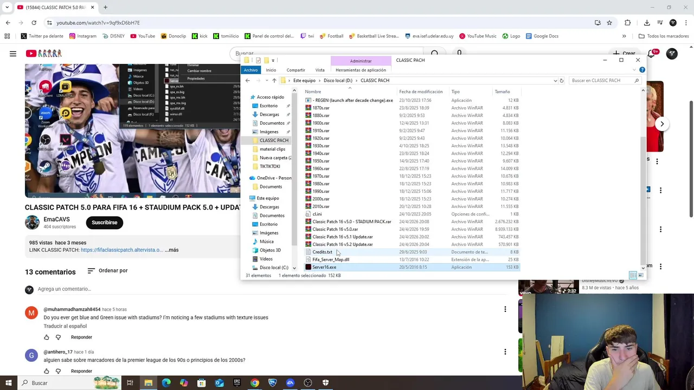This screenshot has width=694, height=390.
Task: Open Task View on taskbar
Action: pos(130,383)
